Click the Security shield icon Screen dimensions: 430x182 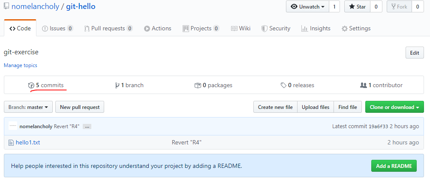(264, 29)
